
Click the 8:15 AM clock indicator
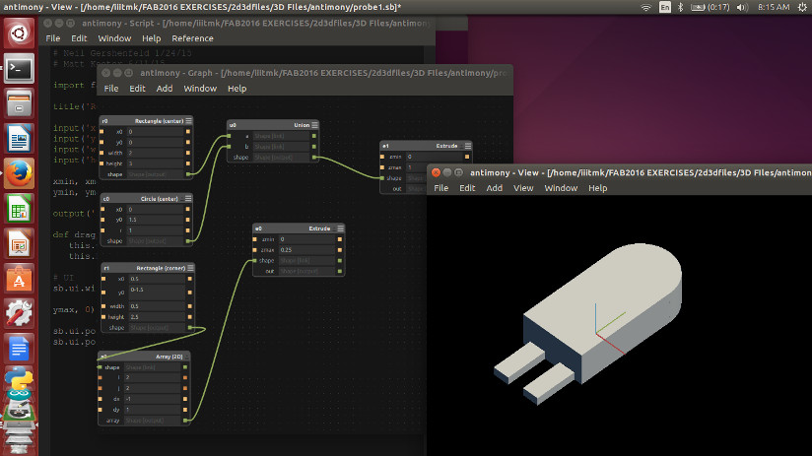(774, 7)
